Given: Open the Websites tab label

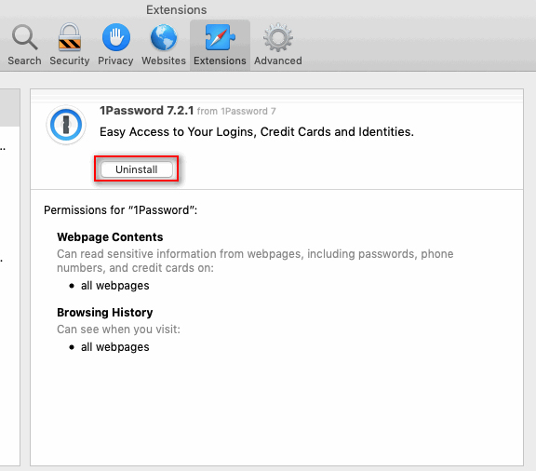Looking at the screenshot, I should [x=164, y=61].
